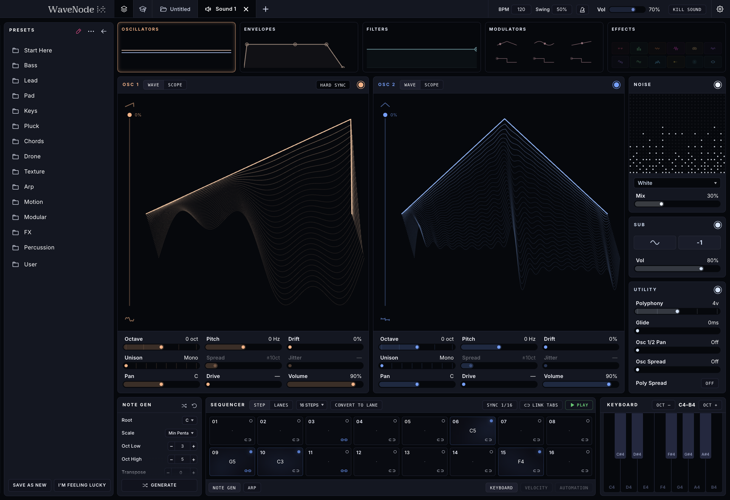Increase Oct Low with plus button
730x500 pixels.
(x=193, y=446)
